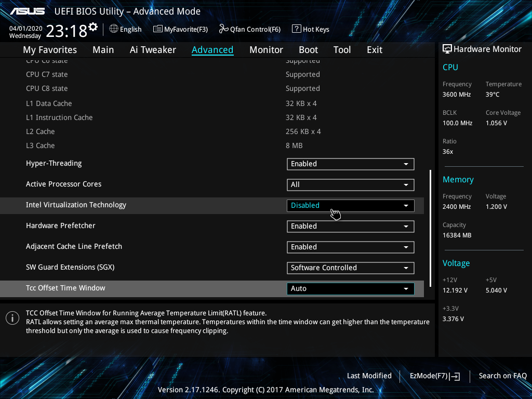
Task: Click the info icon beside the help text
Action: [x=12, y=318]
